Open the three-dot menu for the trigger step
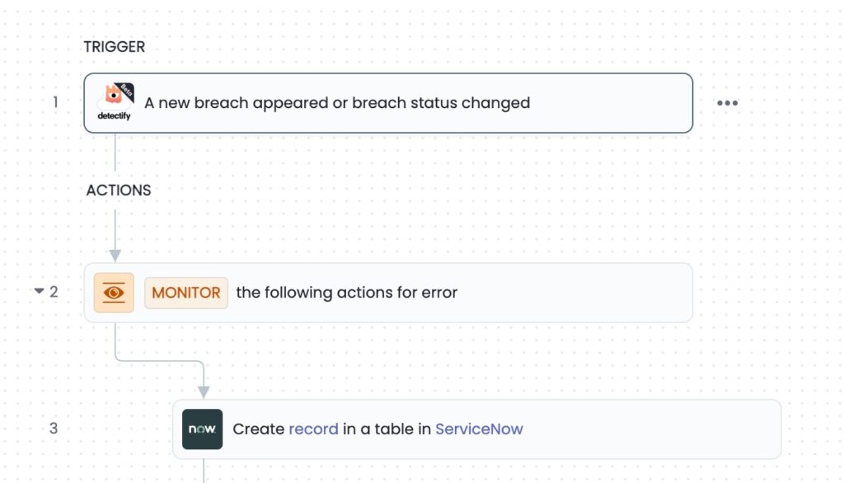 click(727, 103)
